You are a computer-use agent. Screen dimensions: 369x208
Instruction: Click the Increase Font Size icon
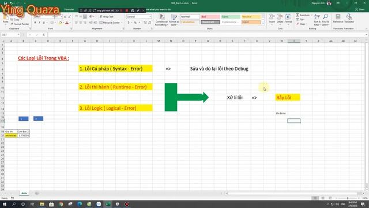(65, 17)
